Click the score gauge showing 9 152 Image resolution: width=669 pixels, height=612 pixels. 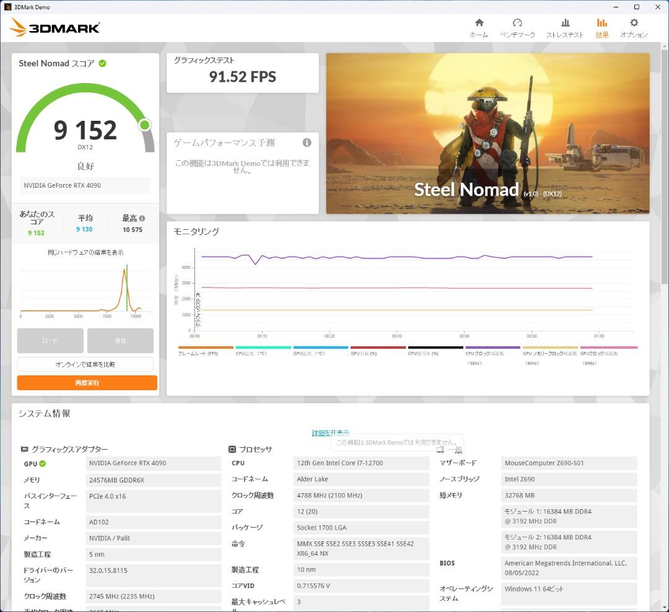click(87, 129)
